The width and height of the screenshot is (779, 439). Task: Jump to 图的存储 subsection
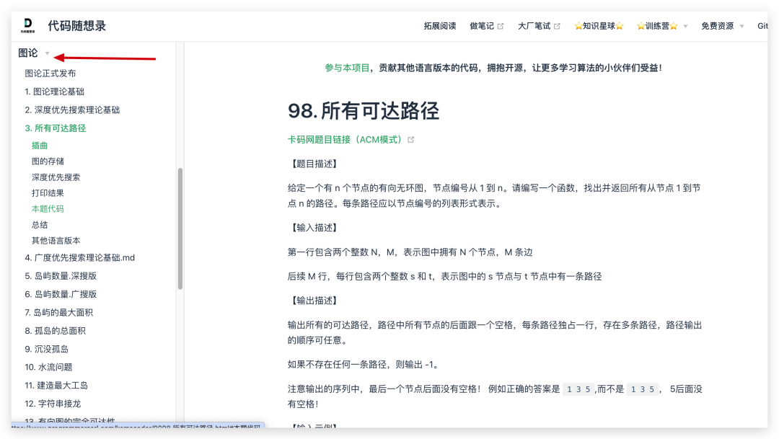tap(48, 161)
